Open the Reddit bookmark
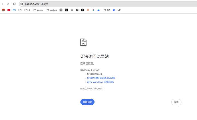Image resolution: width=197 pixels, height=120 pixels. click(x=3, y=10)
